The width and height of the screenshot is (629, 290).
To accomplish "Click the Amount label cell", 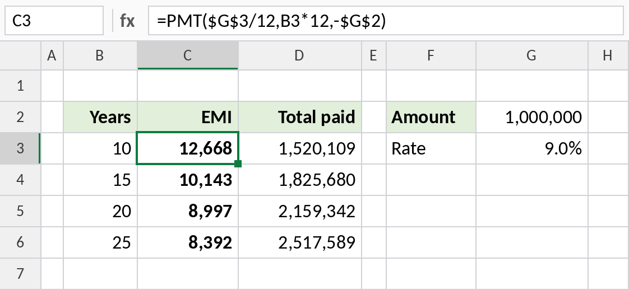I will pos(431,117).
